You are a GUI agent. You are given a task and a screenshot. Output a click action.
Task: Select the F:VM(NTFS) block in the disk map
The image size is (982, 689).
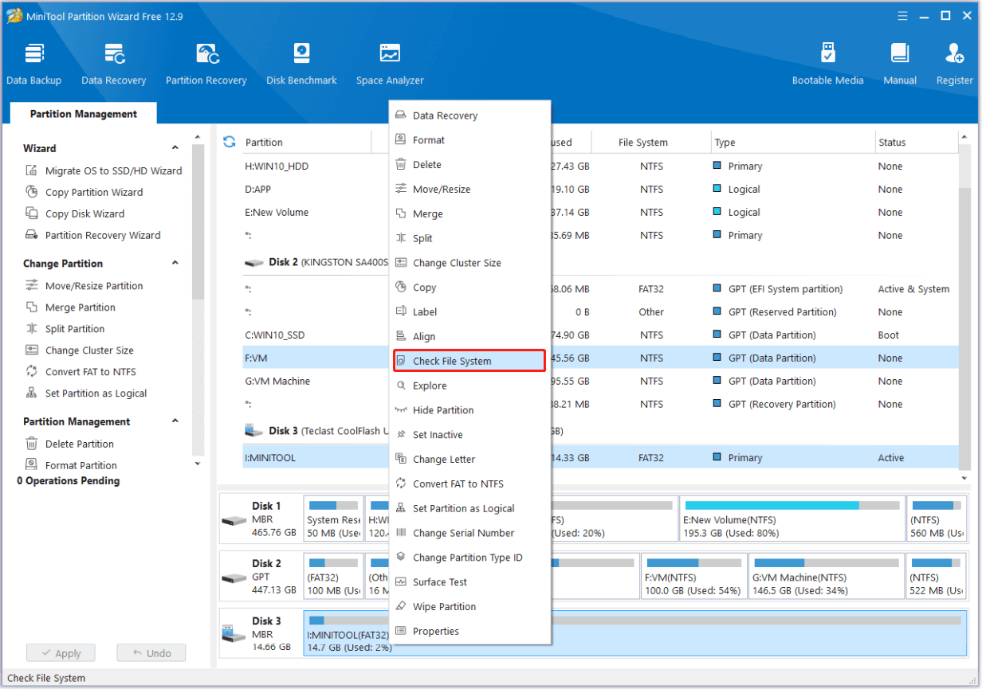click(693, 576)
